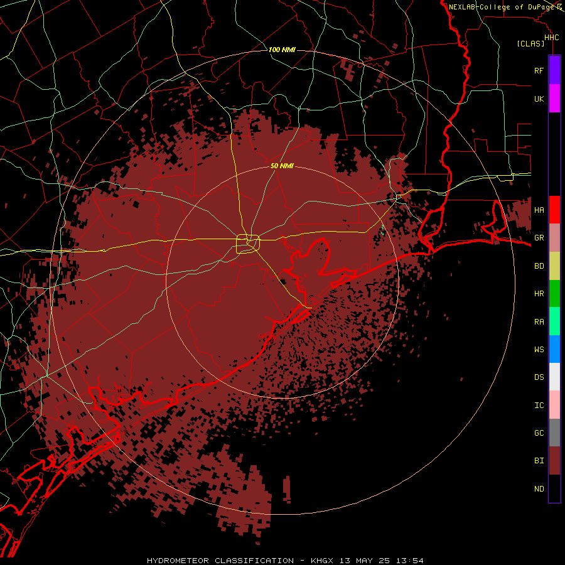Image resolution: width=565 pixels, height=565 pixels.
Task: Click the HR legend label
Action: pyautogui.click(x=539, y=294)
